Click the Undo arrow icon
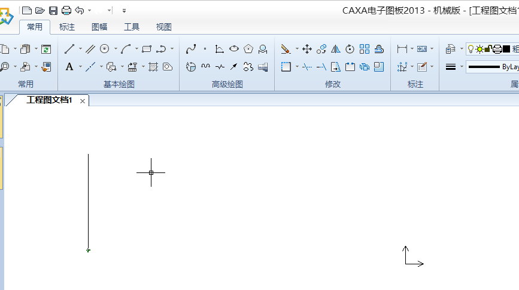Viewport: 519px width, 290px height. 80,11
